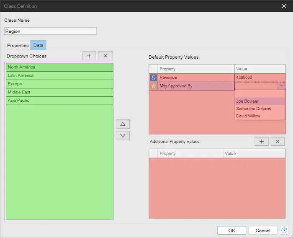Open help for Class Definition

pos(284,230)
